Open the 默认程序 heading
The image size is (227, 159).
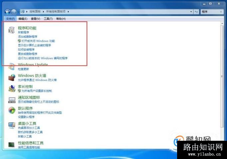(25, 108)
